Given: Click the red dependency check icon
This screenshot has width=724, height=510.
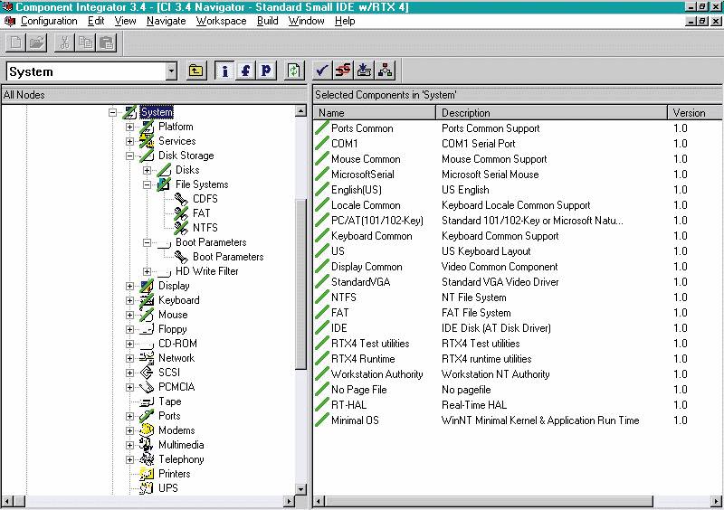Looking at the screenshot, I should point(343,71).
